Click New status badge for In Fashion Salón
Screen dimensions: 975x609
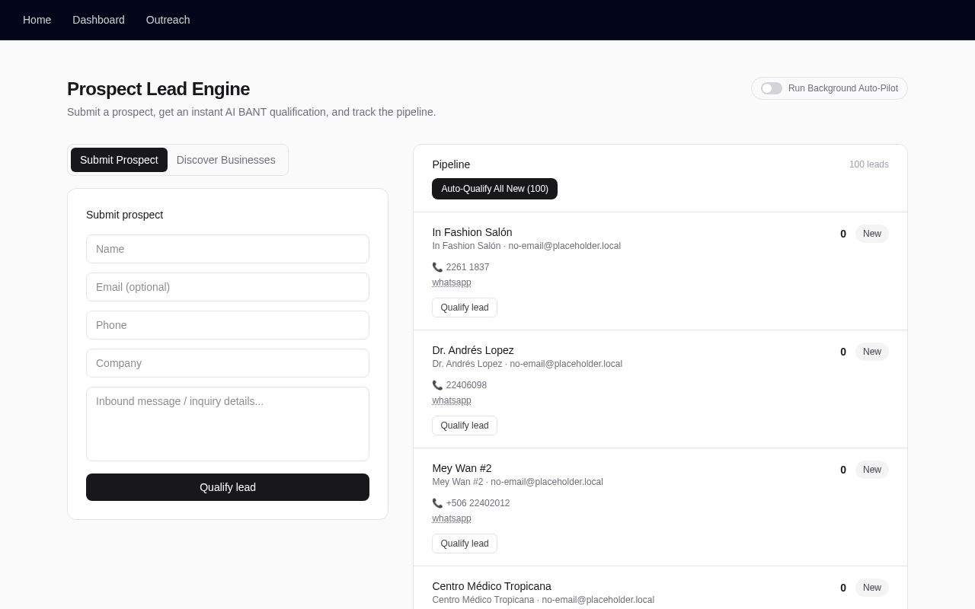tap(872, 234)
